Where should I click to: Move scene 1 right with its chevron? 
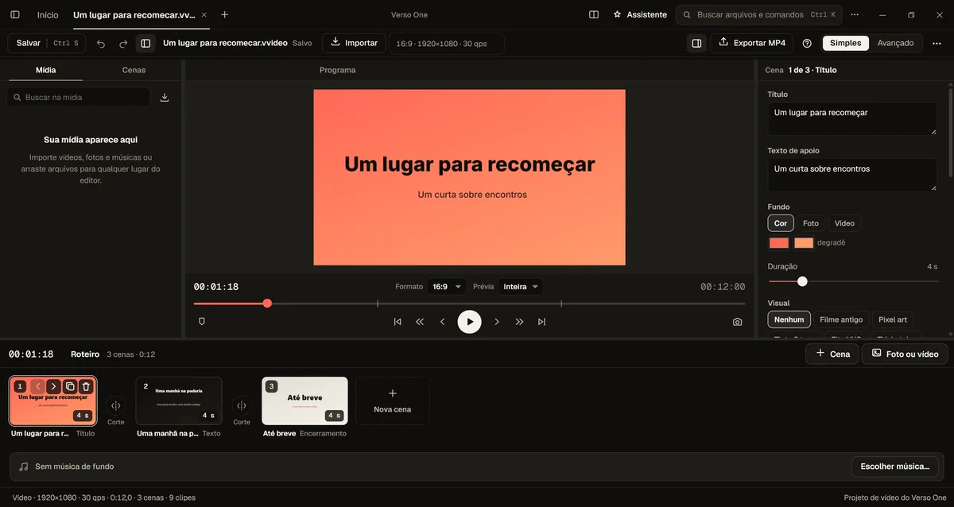pyautogui.click(x=53, y=387)
